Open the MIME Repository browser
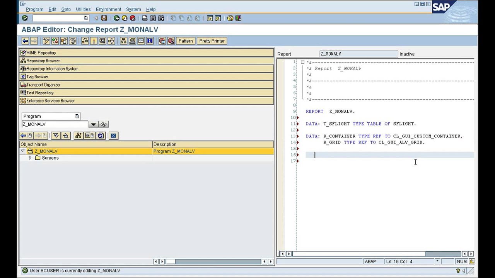495x278 pixels. (x=147, y=53)
